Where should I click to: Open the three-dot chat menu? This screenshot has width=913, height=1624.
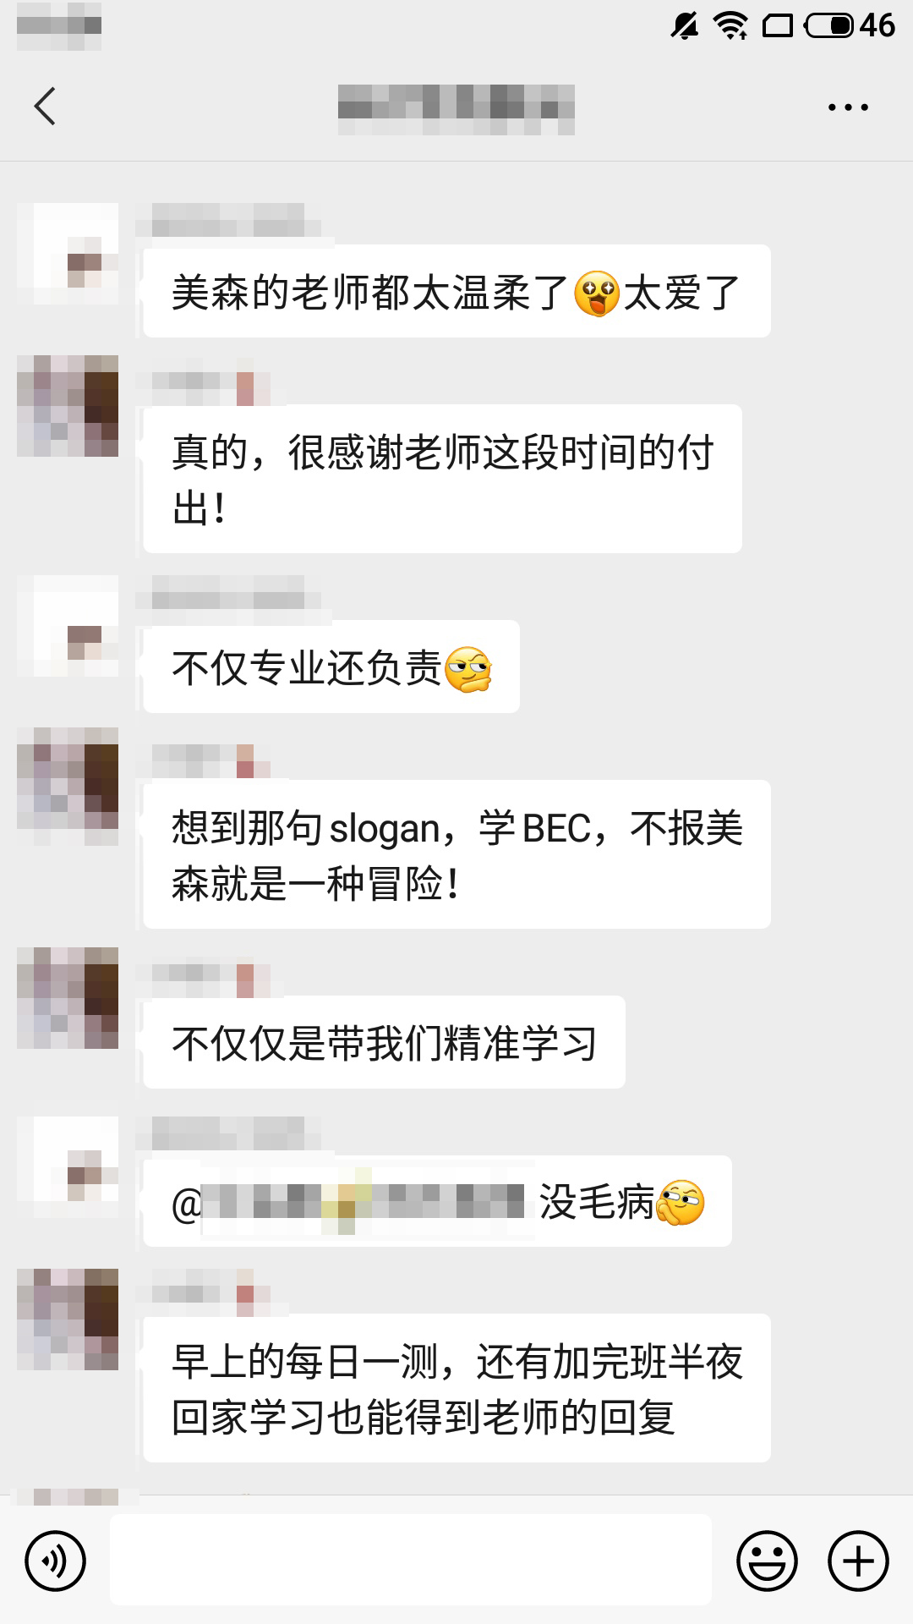click(x=848, y=107)
